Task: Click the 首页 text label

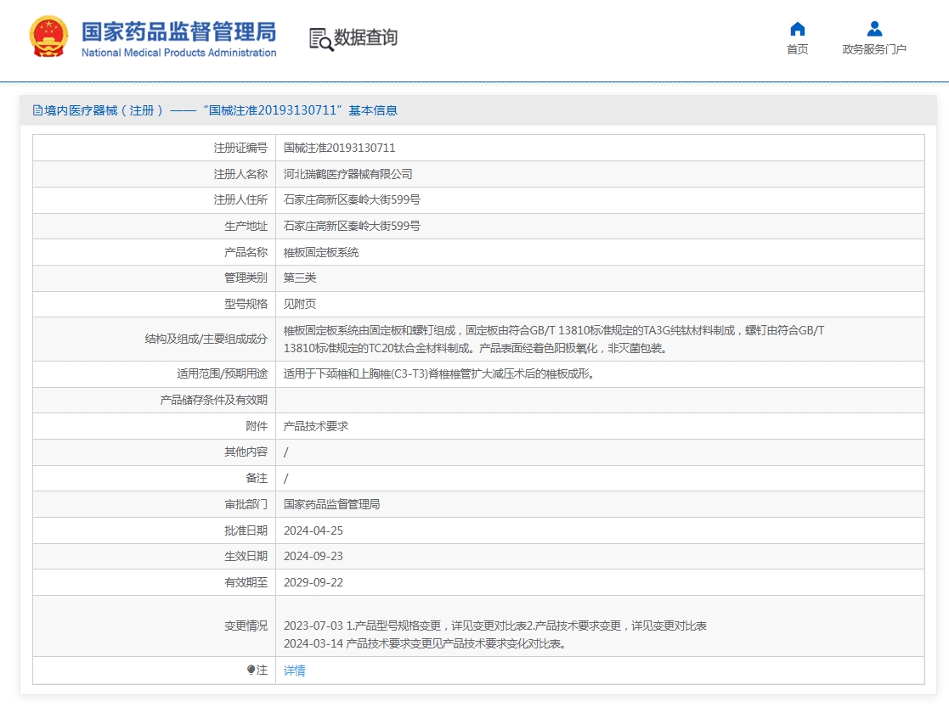Action: pos(797,49)
